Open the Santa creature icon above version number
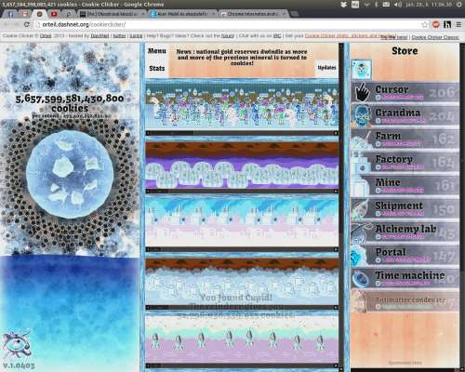The height and width of the screenshot is (372, 465). coord(17,345)
